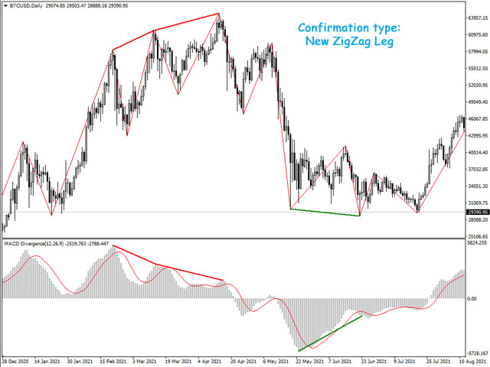Select the 52030.95 price axis label
490x367 pixels.
(478, 85)
